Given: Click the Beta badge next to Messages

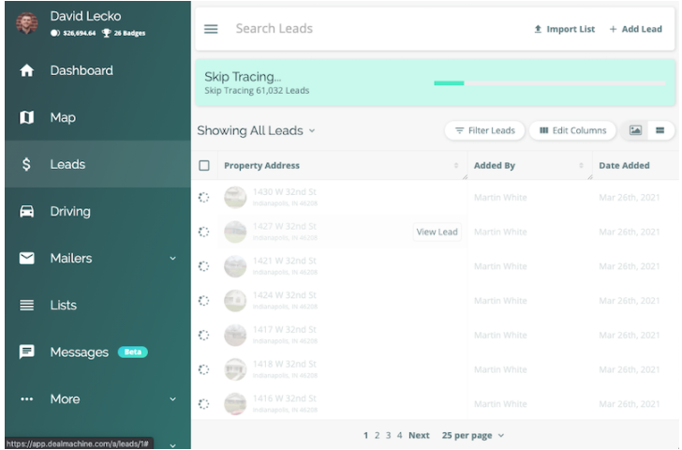Looking at the screenshot, I should click(x=133, y=352).
